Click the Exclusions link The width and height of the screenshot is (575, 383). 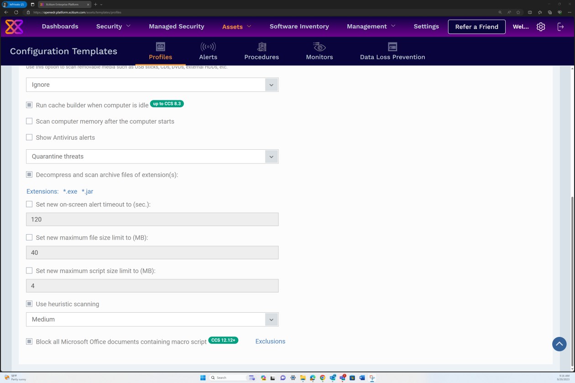pyautogui.click(x=270, y=341)
